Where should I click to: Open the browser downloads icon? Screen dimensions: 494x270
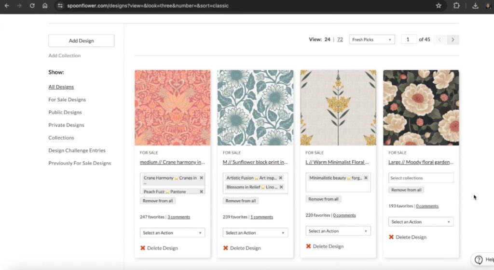pyautogui.click(x=475, y=6)
